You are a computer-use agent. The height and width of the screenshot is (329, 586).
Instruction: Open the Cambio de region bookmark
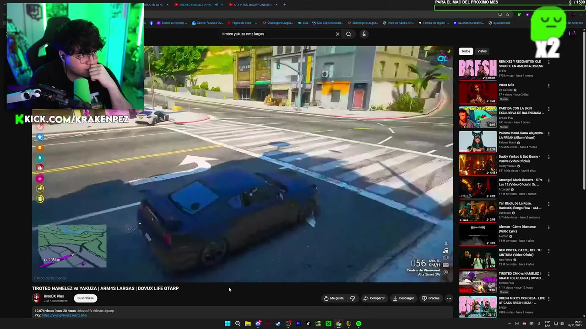pos(433,23)
